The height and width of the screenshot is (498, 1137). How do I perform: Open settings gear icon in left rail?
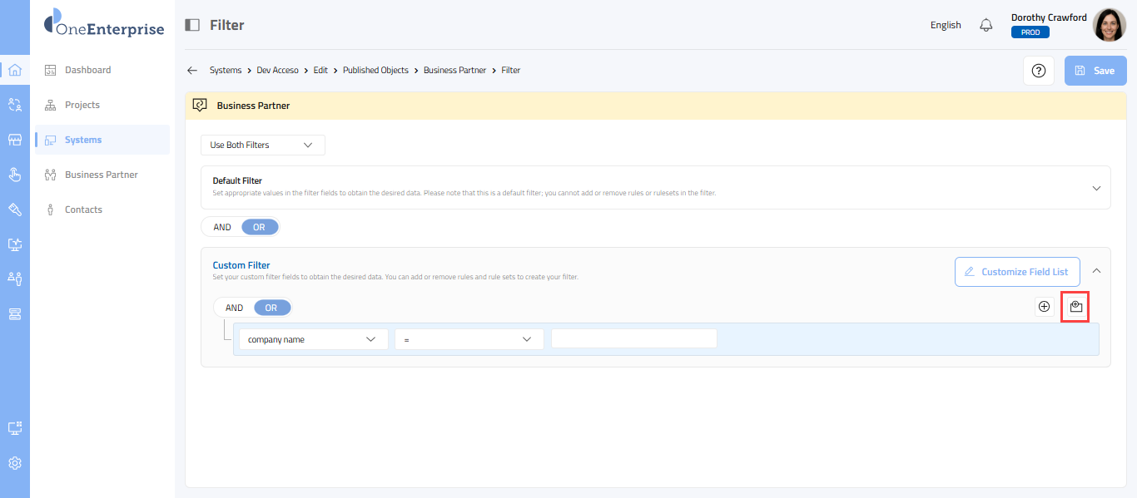14,463
